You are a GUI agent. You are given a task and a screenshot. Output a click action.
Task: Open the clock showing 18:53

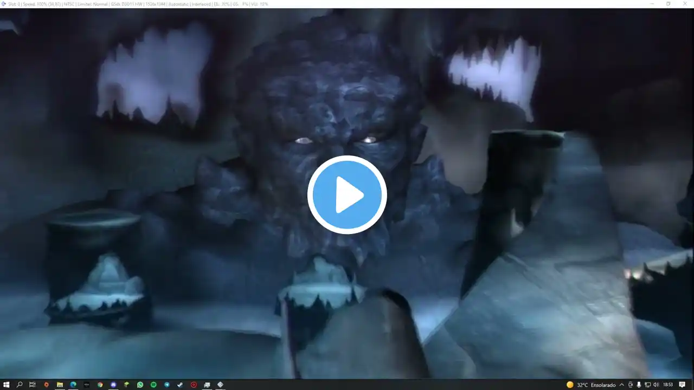point(667,385)
